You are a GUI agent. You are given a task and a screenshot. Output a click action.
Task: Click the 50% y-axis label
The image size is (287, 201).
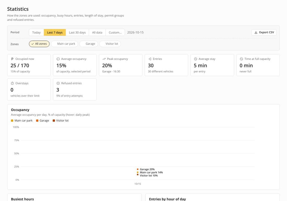(x=16, y=154)
